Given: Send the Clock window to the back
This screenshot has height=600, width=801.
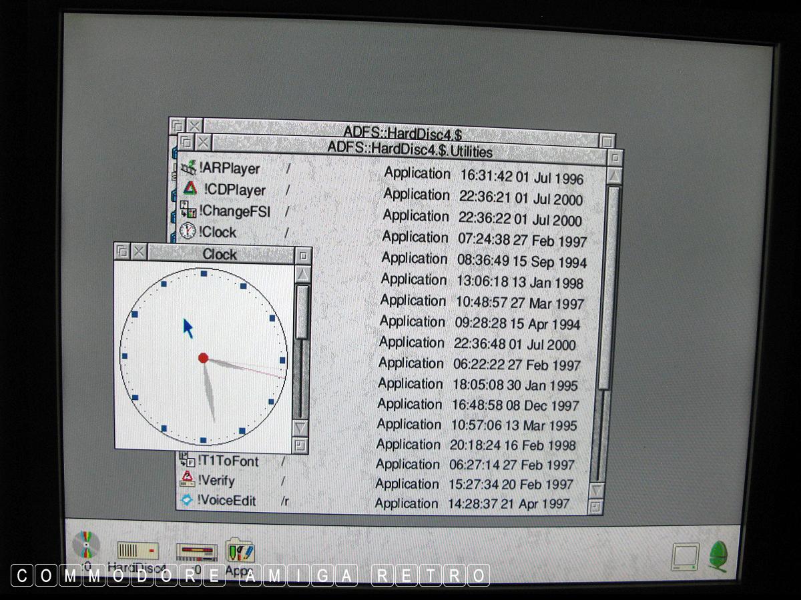Looking at the screenshot, I should (x=122, y=251).
